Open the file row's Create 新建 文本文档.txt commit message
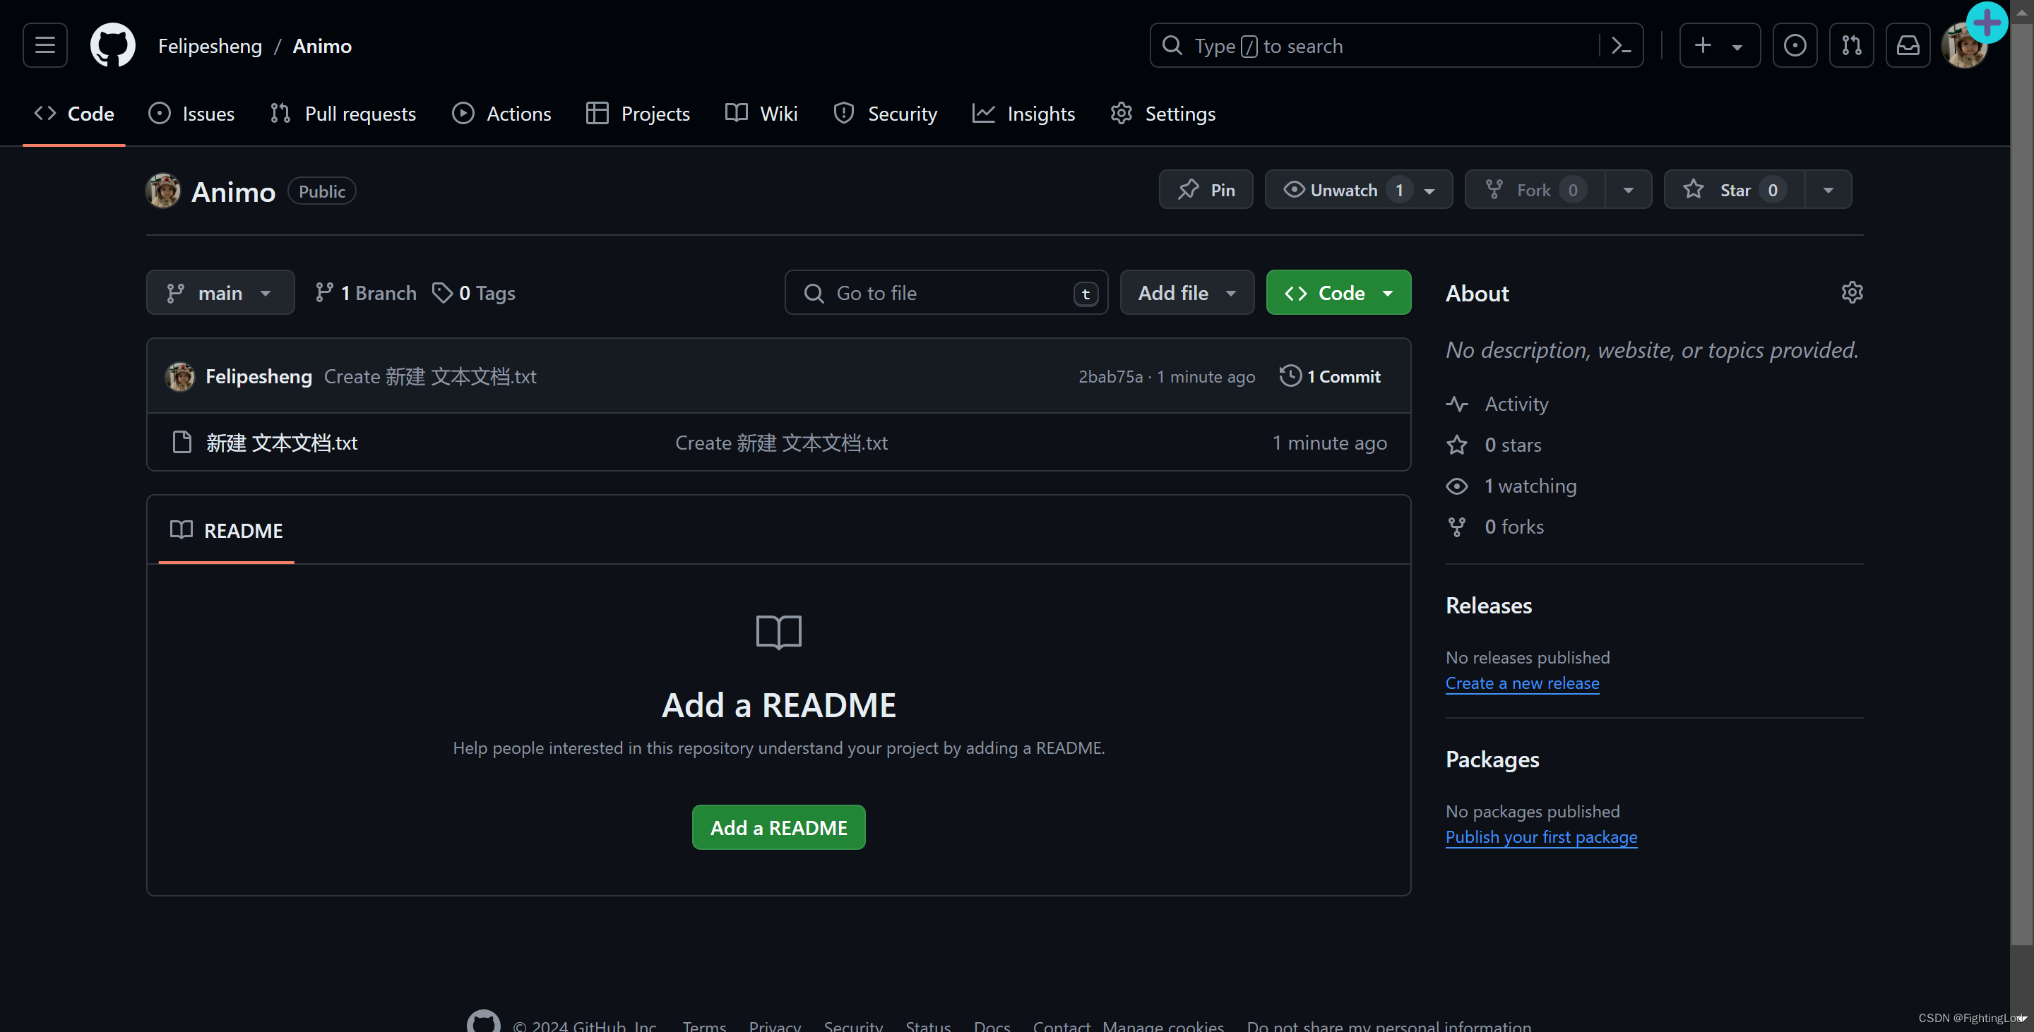The image size is (2034, 1032). click(781, 443)
